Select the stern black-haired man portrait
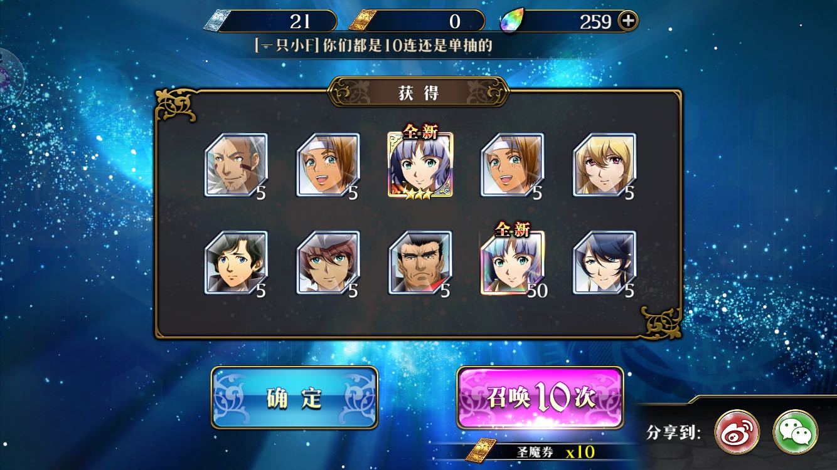This screenshot has height=470, width=837. point(420,263)
